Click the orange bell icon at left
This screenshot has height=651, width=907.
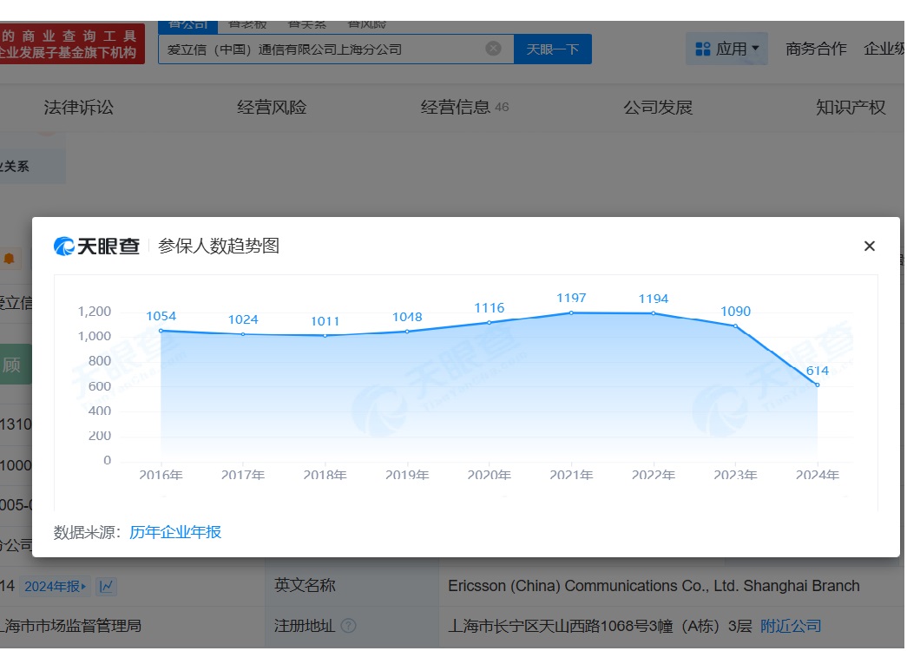click(10, 259)
